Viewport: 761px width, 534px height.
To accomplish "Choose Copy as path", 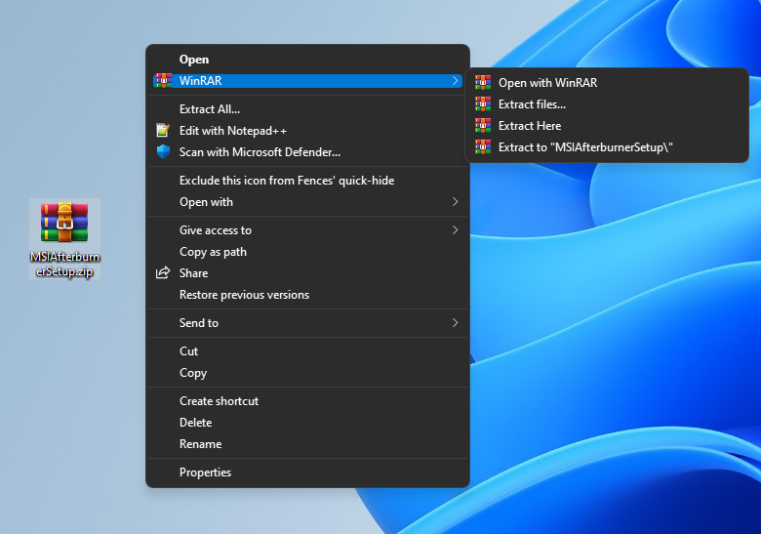I will click(x=307, y=252).
